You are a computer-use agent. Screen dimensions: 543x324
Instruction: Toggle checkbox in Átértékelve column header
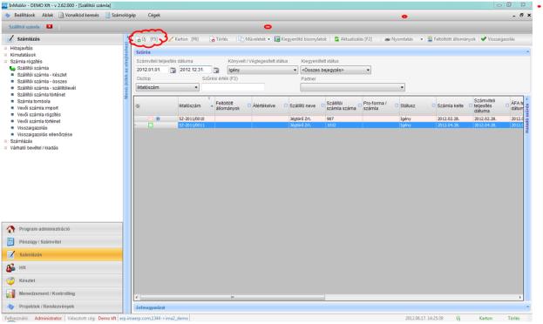pos(286,105)
